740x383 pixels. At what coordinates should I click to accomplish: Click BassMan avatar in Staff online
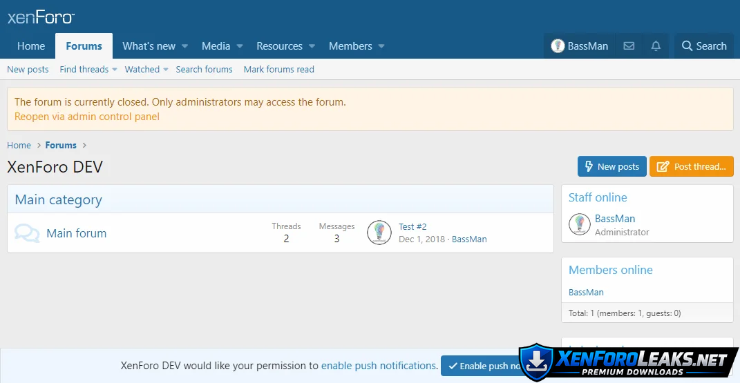pos(580,224)
